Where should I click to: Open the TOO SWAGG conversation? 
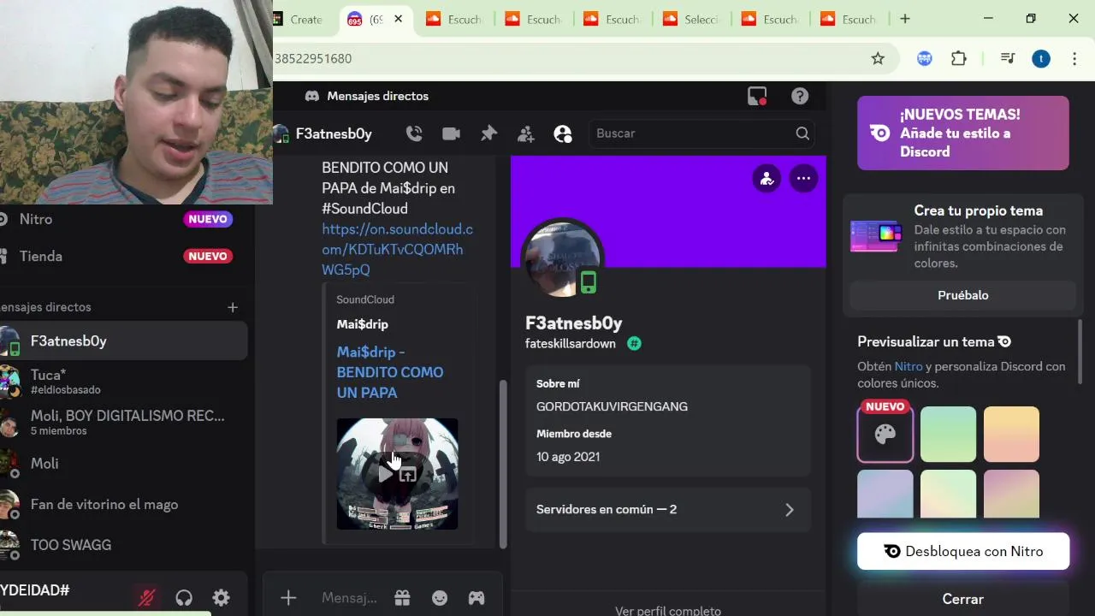123,545
